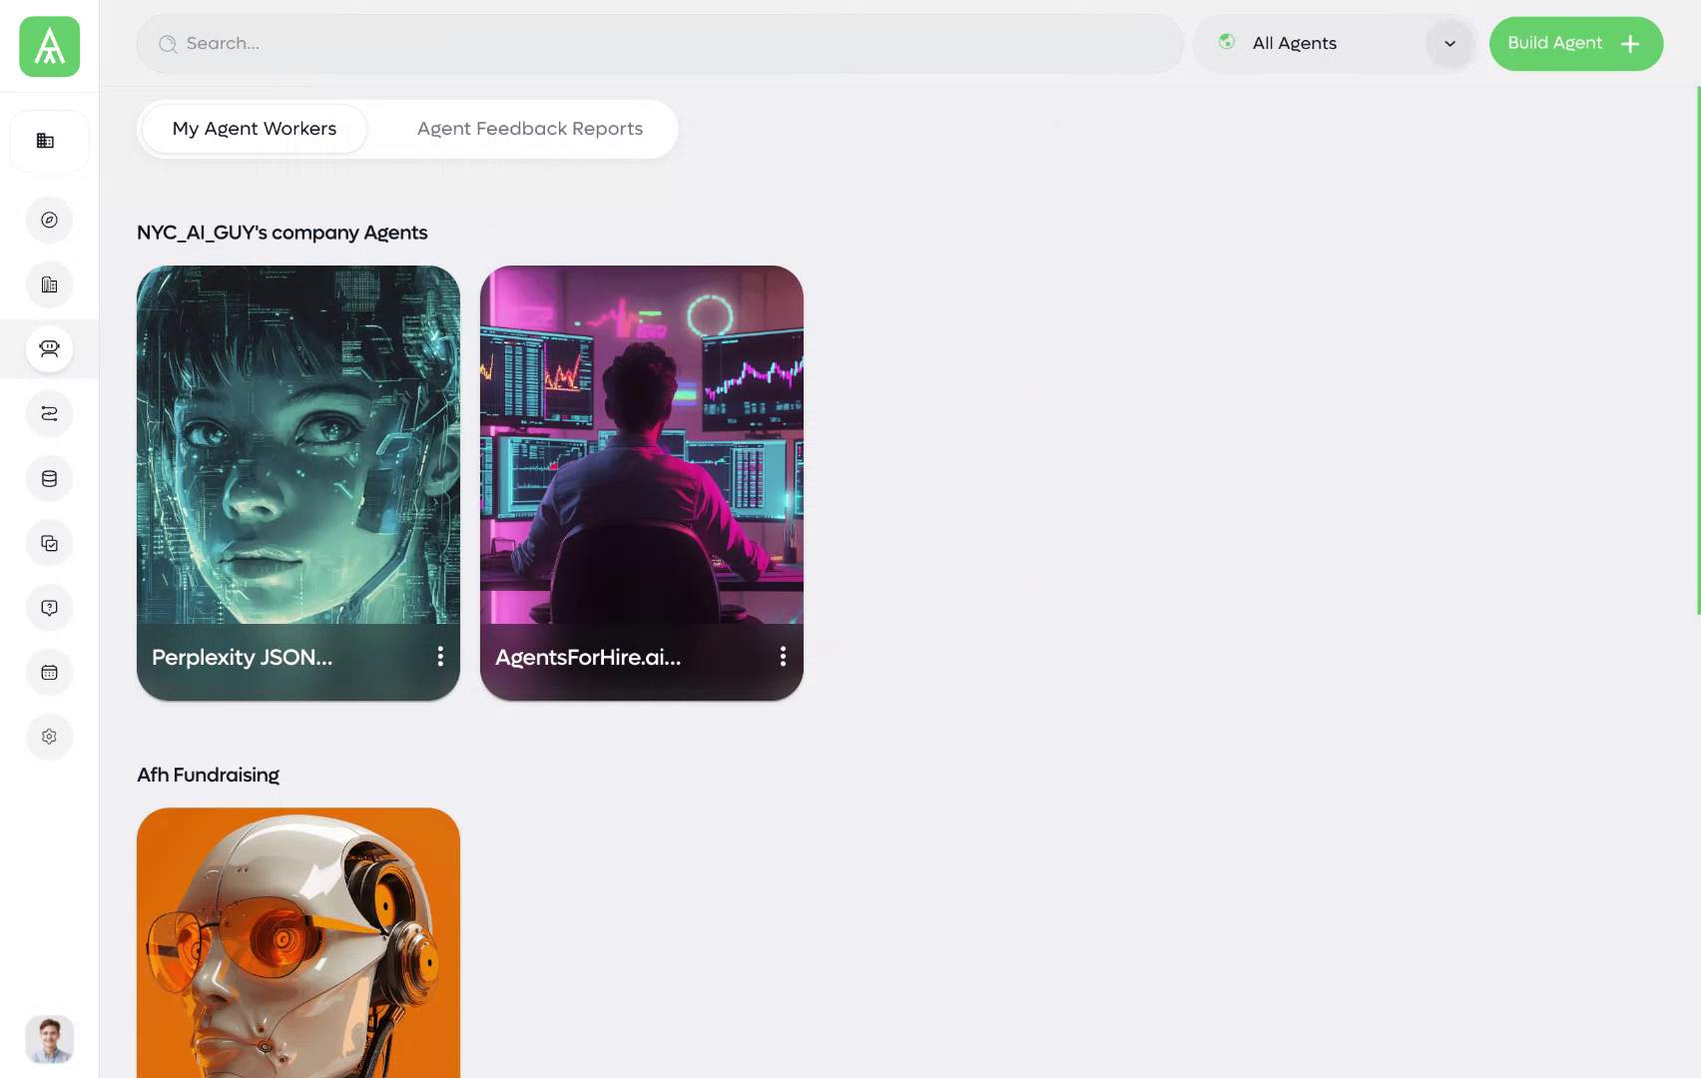Click the AgentsForHire.ai... card title
1701x1078 pixels.
coord(588,657)
